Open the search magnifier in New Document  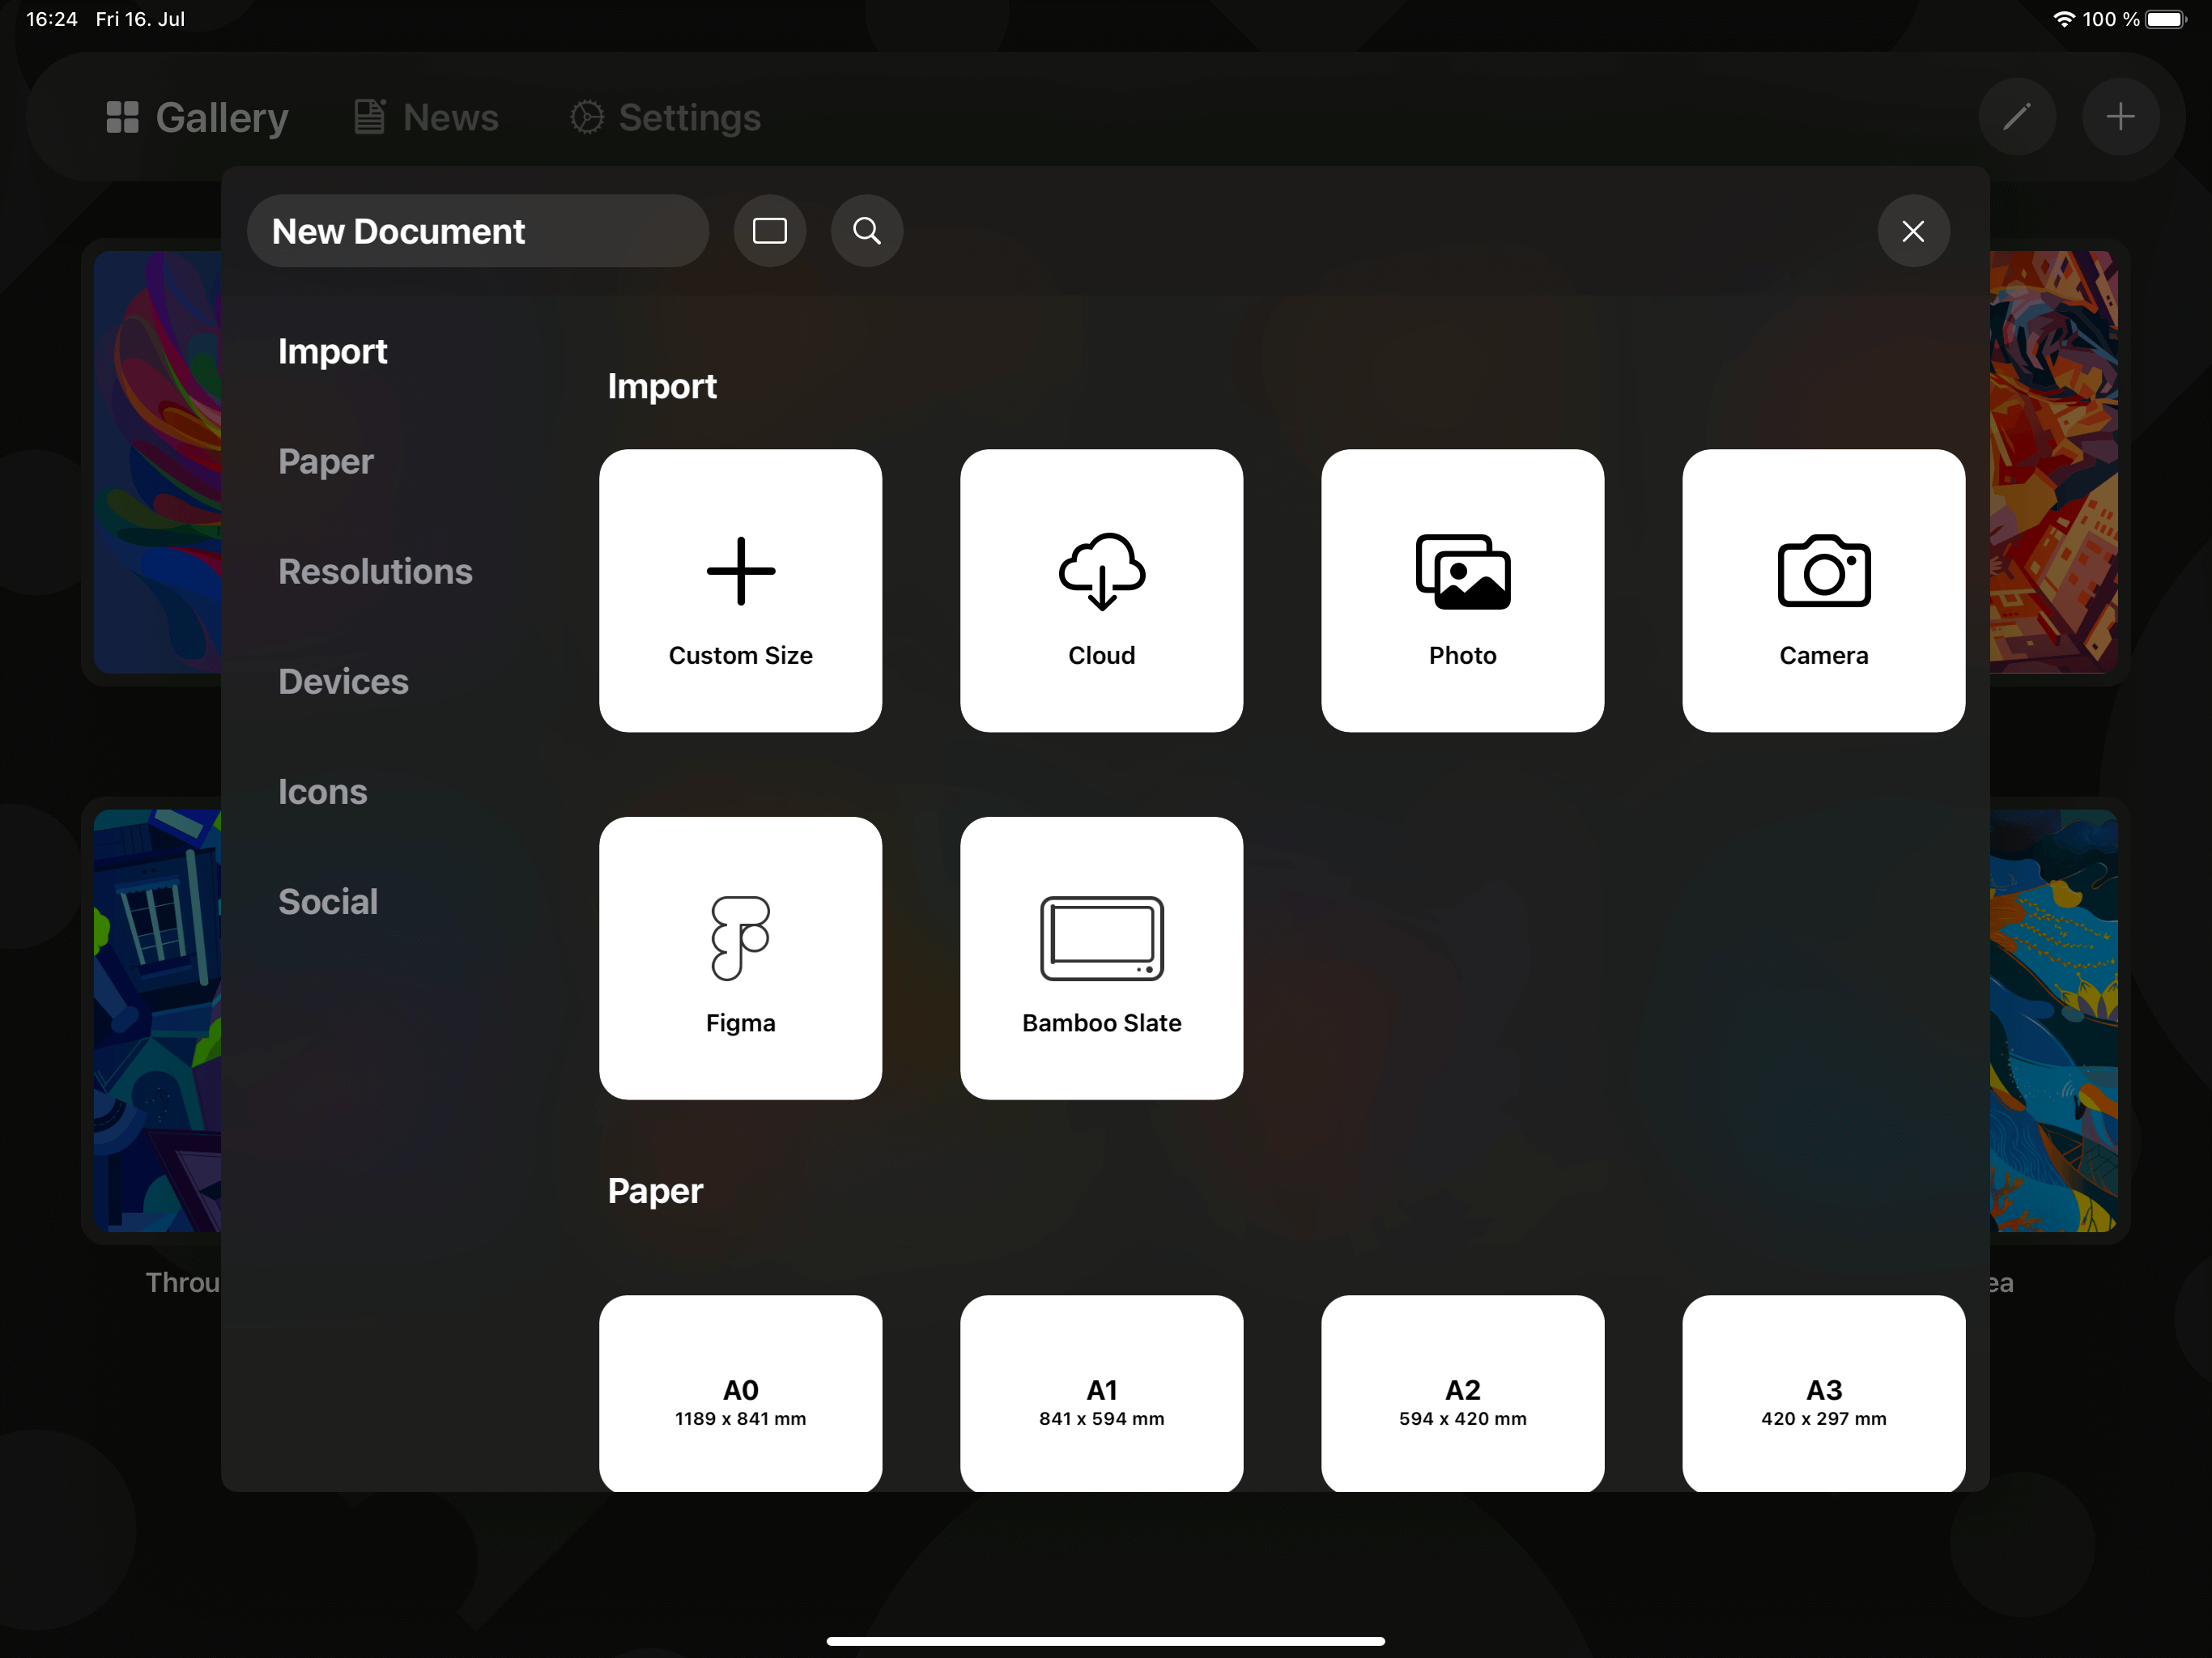867,231
